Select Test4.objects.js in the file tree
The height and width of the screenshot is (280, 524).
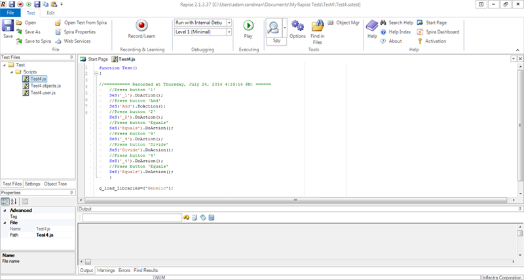tap(45, 86)
